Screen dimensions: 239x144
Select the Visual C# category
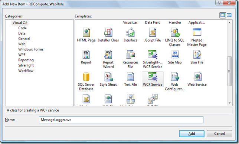pos(20,23)
